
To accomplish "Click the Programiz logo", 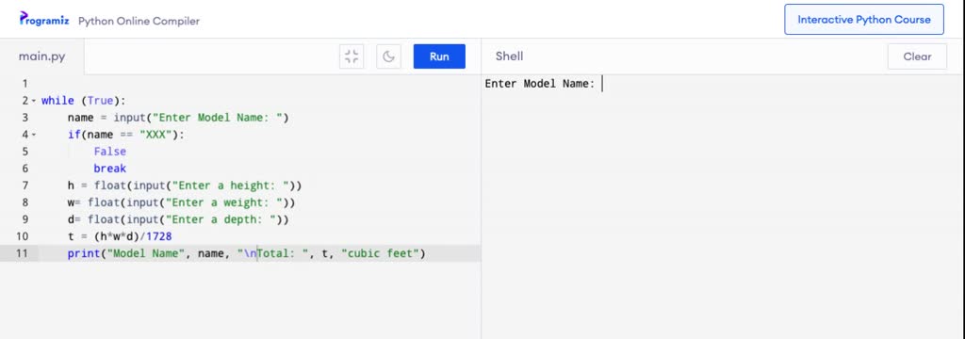I will click(x=44, y=20).
